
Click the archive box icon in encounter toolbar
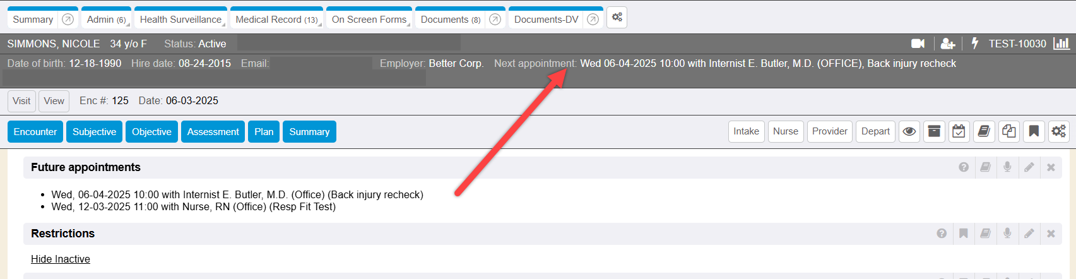(934, 131)
